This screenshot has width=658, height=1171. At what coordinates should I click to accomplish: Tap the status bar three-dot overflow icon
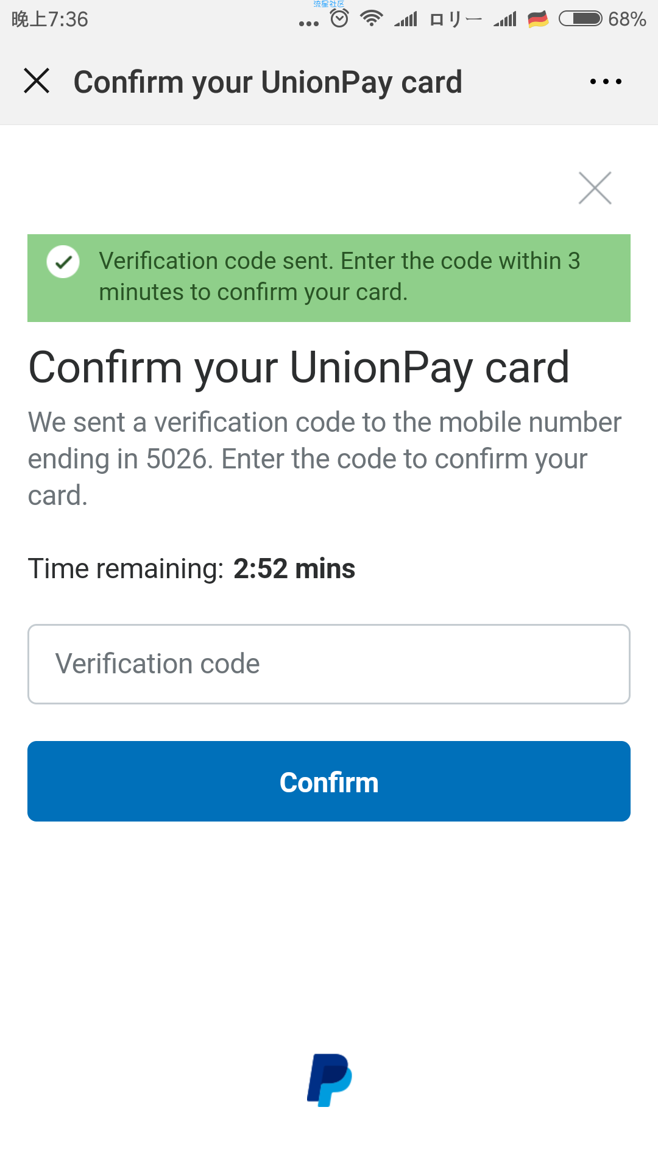tap(309, 24)
